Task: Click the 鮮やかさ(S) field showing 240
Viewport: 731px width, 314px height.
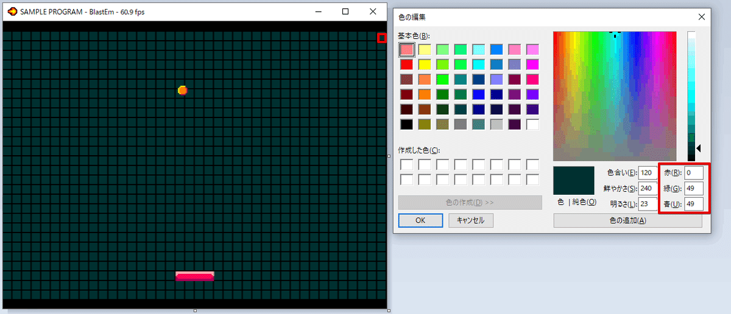Action: [648, 188]
